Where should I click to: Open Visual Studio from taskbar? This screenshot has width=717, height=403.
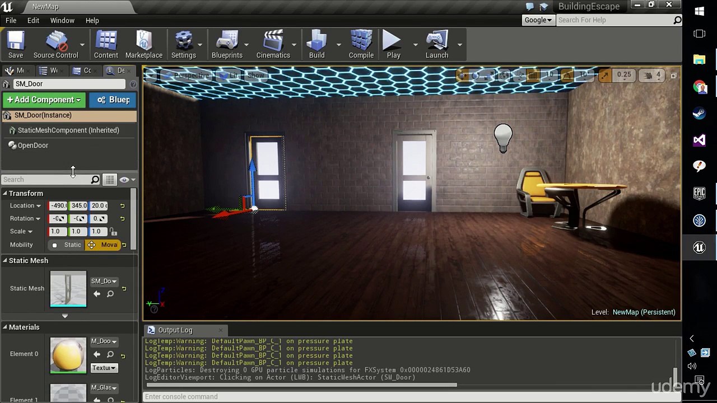699,140
